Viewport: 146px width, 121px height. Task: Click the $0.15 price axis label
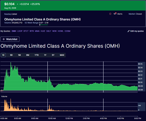tap(140, 64)
